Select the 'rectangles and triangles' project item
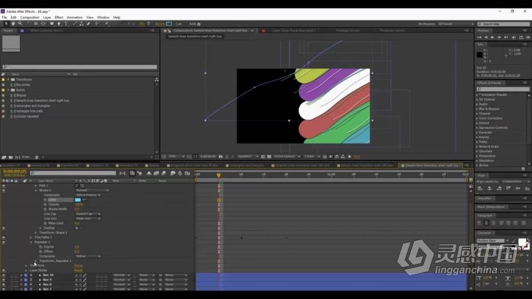Screen dimensions: 532x299 (x=33, y=106)
